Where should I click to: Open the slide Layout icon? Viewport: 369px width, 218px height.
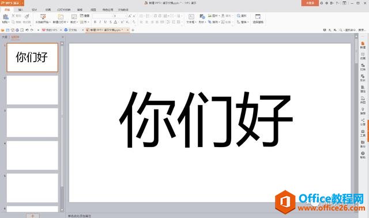74,17
